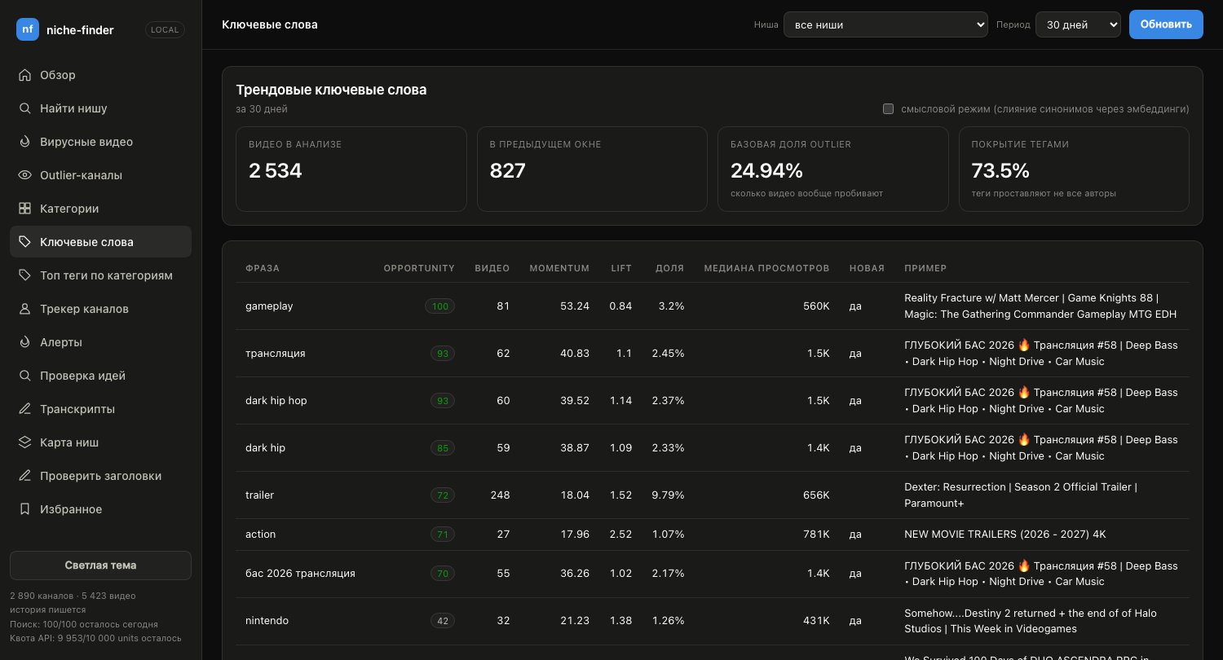Click the OPPORTUNITY column header
The image size is (1223, 660).
pos(419,268)
